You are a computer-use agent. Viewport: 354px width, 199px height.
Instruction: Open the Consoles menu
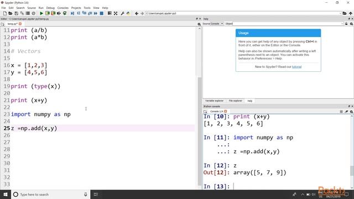click(x=63, y=8)
